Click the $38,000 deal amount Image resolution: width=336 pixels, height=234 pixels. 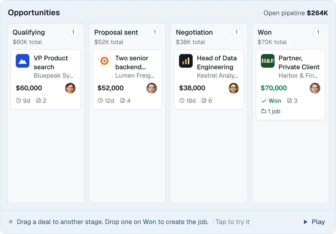pos(192,88)
